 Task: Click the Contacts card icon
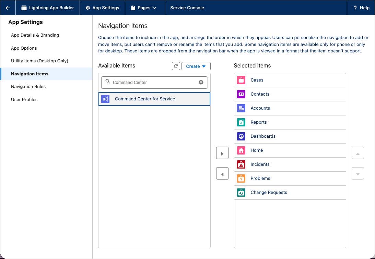pyautogui.click(x=241, y=94)
